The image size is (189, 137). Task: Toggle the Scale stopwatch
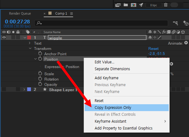40,73
